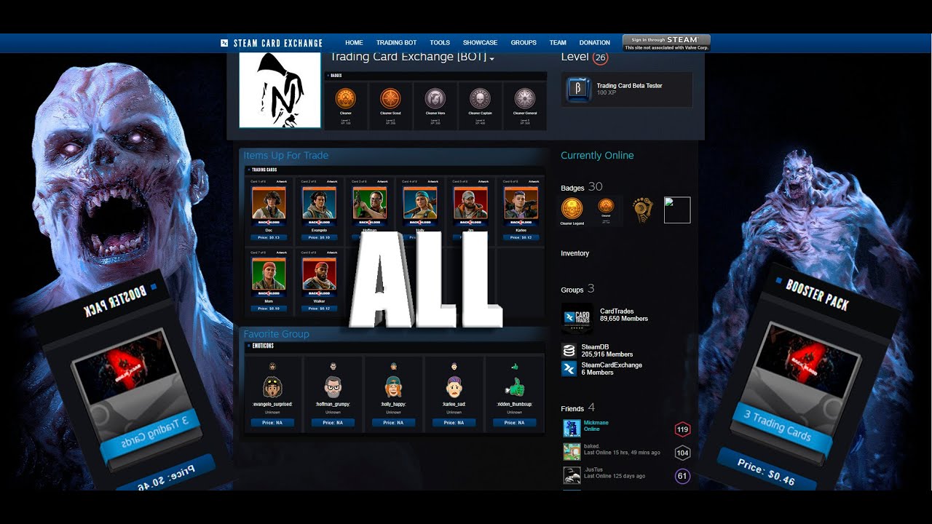
Task: Click the evangelo_surprised emoticon
Action: click(x=273, y=386)
